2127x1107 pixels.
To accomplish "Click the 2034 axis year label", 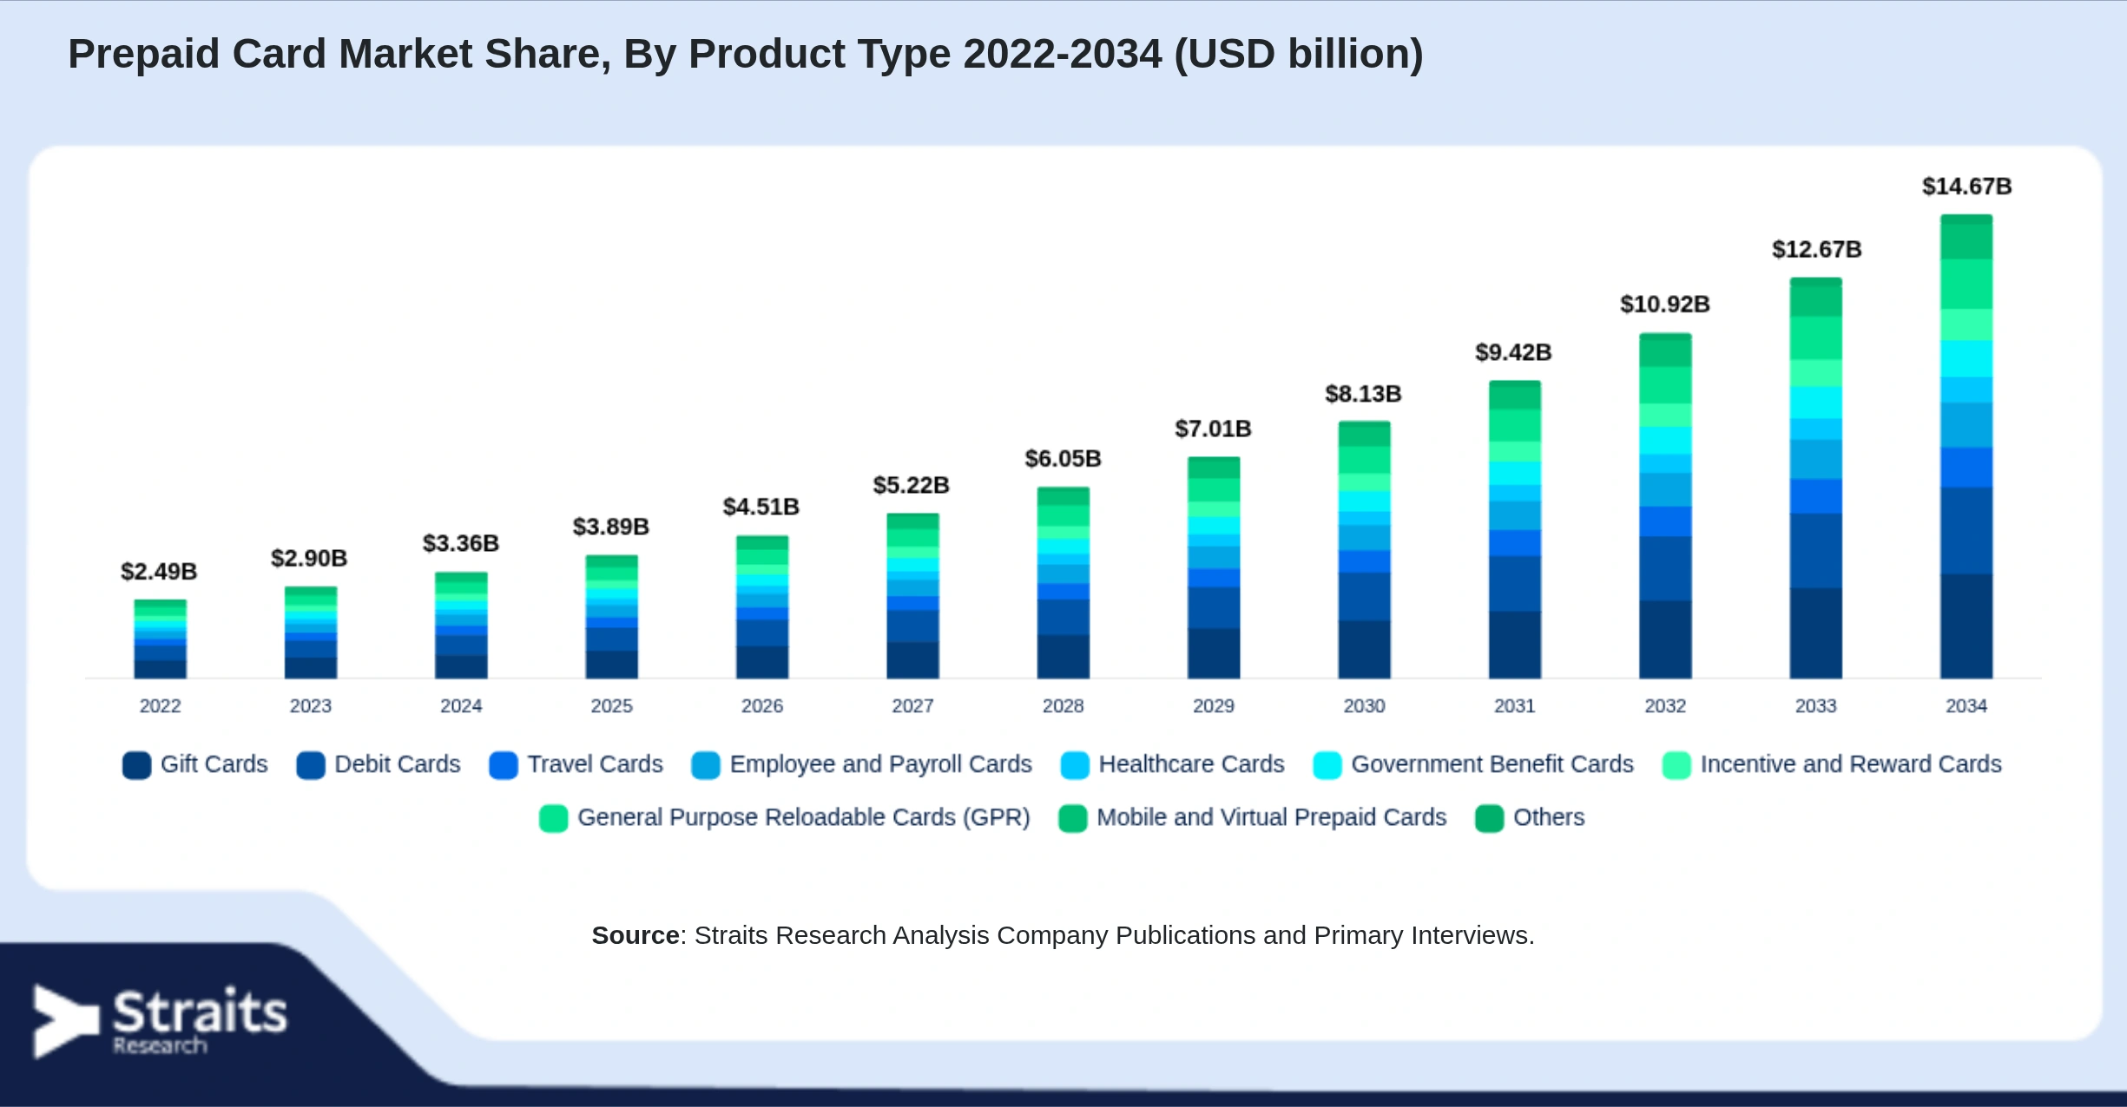I will (1966, 706).
